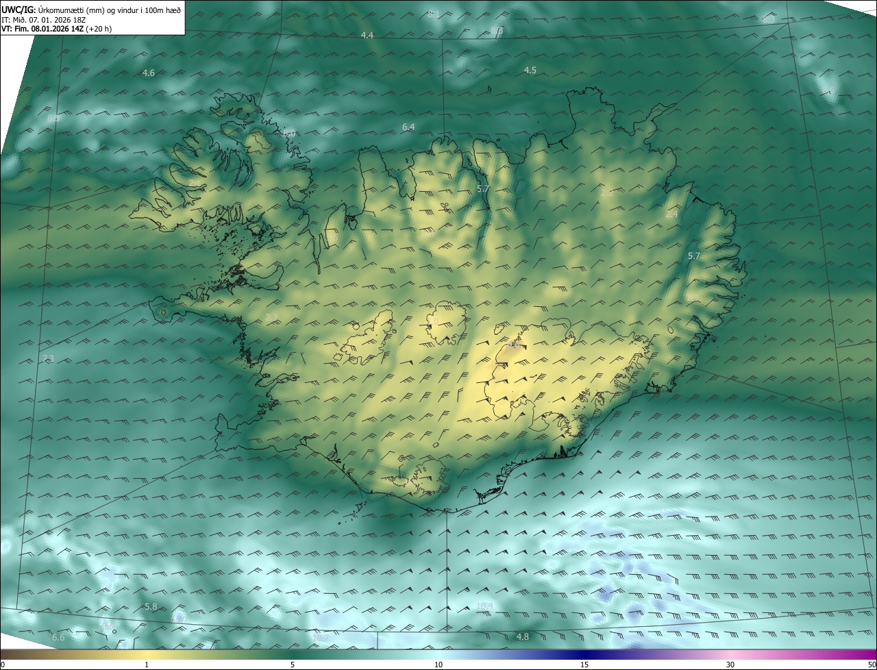The image size is (877, 670).
Task: Click the map value "10.4"
Action: [x=484, y=606]
